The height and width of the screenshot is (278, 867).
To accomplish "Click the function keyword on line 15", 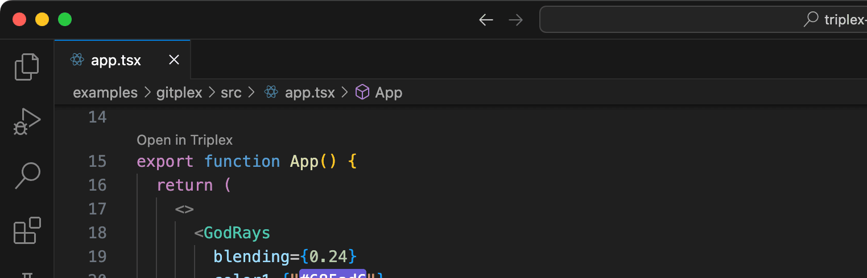I will point(242,162).
